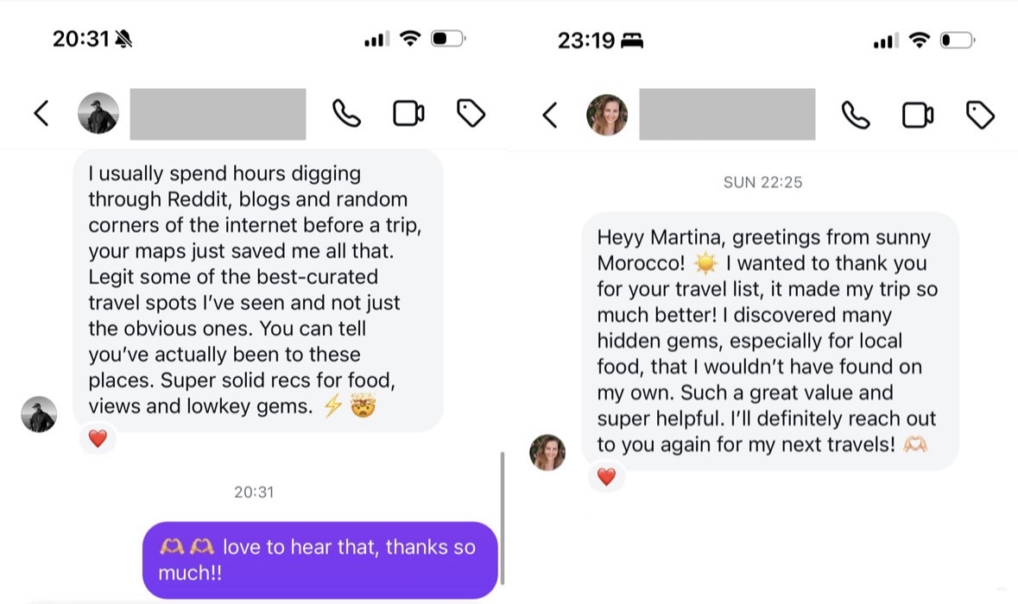Start video call in left chat

[408, 114]
